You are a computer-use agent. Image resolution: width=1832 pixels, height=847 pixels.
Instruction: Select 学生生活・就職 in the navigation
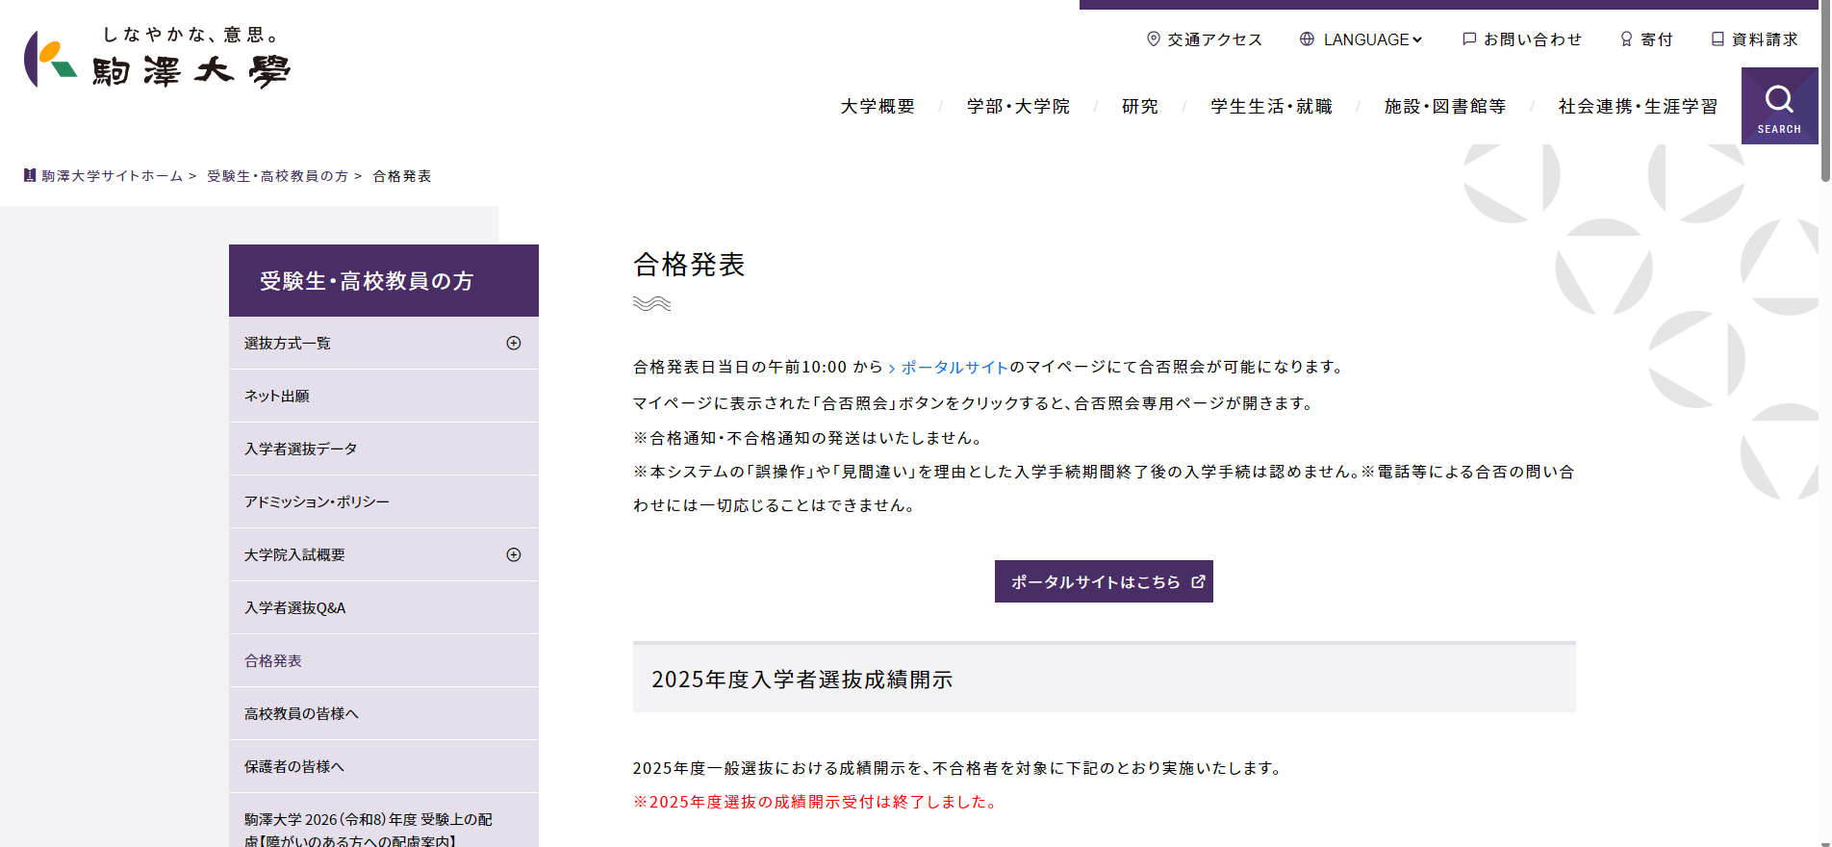(x=1271, y=106)
